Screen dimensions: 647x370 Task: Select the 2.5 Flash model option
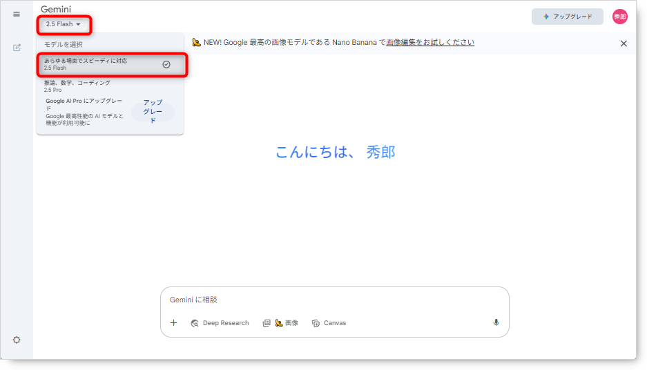[110, 64]
